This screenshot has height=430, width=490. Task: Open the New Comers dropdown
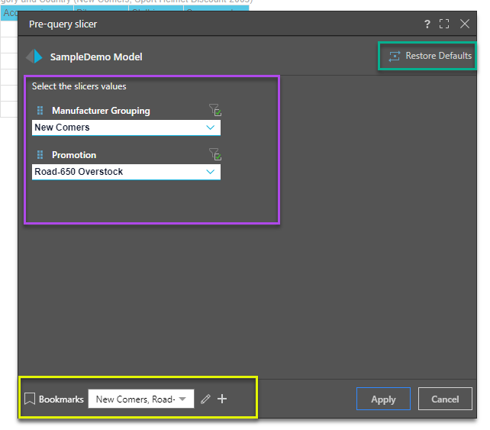point(211,128)
